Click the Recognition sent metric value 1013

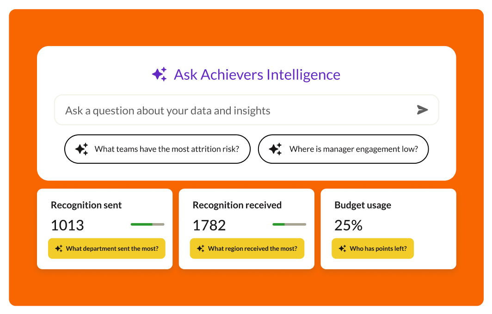[68, 225]
